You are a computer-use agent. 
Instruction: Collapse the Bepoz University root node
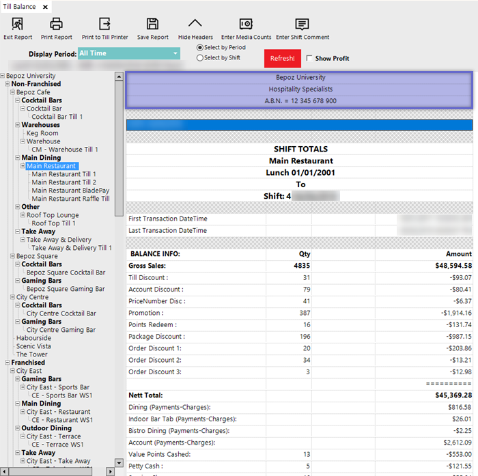click(3, 76)
